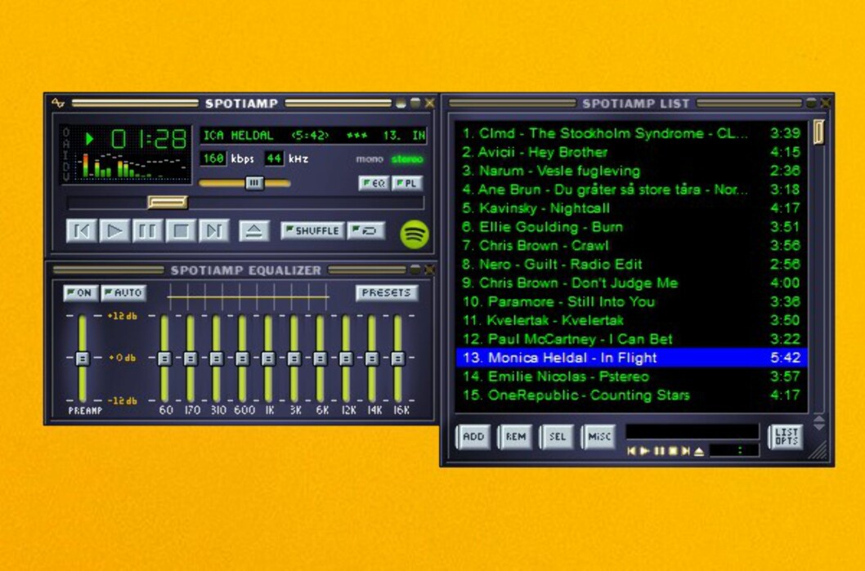The height and width of the screenshot is (571, 865).
Task: Toggle the equalizer ON button
Action: pos(79,292)
